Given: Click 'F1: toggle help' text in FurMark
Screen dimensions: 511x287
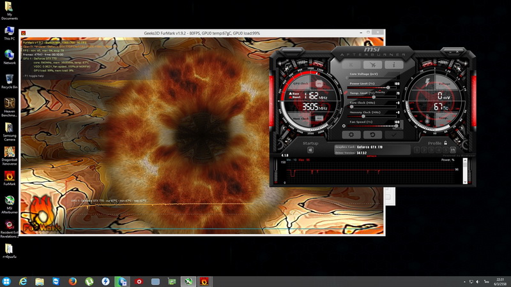Looking at the screenshot, I should (34, 76).
